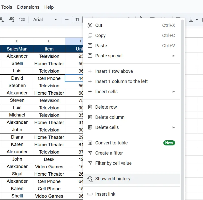The height and width of the screenshot is (200, 203).
Task: Click the Insert link chain icon
Action: 90,194
